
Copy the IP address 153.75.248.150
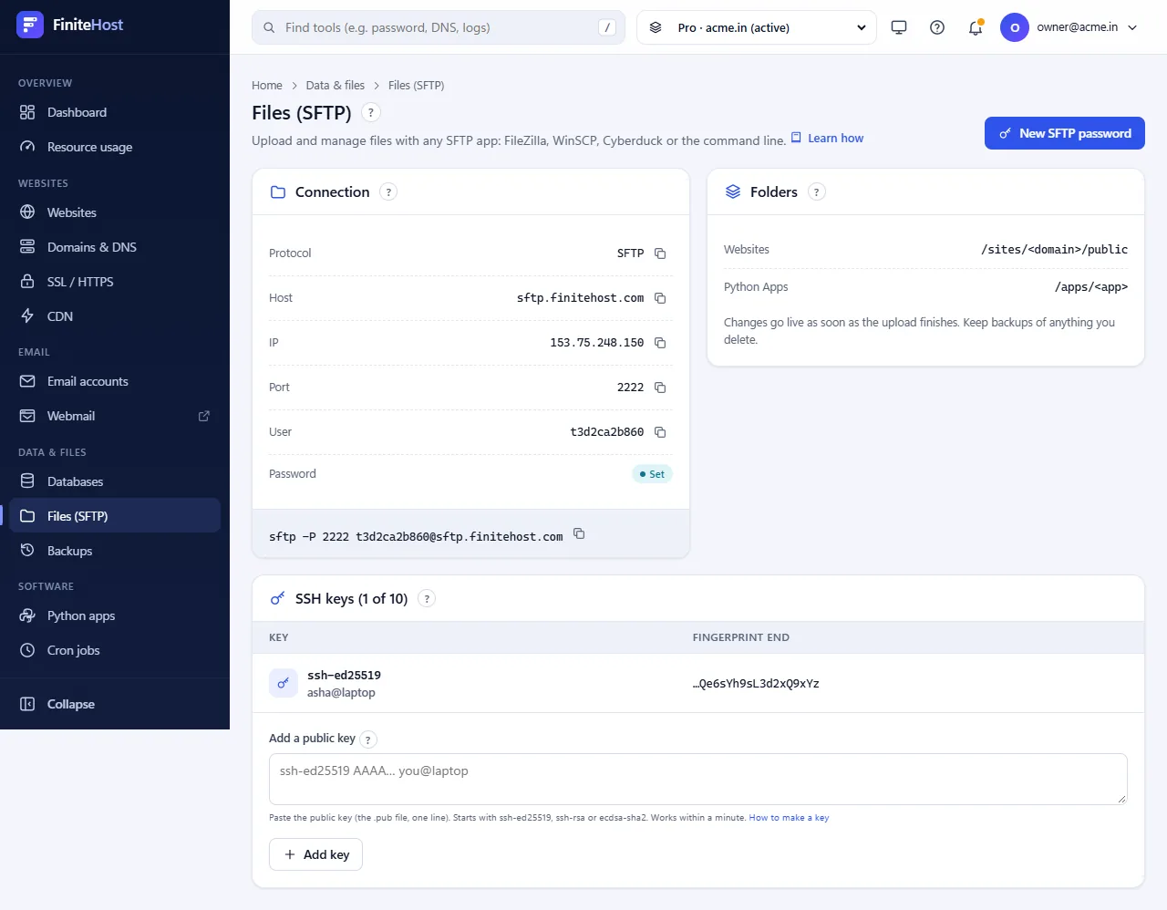(660, 343)
